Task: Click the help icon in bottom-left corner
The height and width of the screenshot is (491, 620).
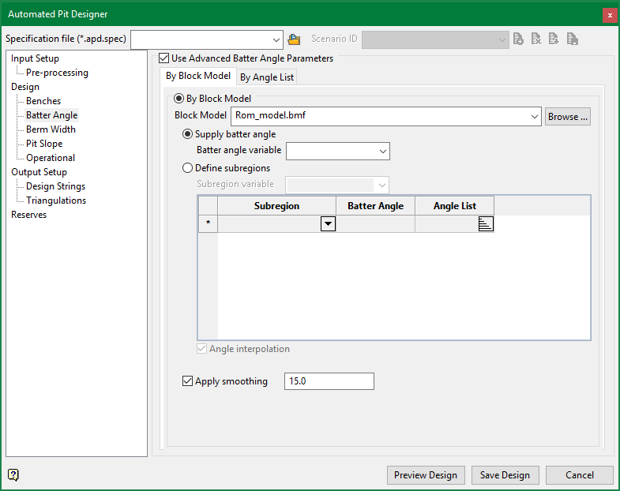Action: click(13, 474)
